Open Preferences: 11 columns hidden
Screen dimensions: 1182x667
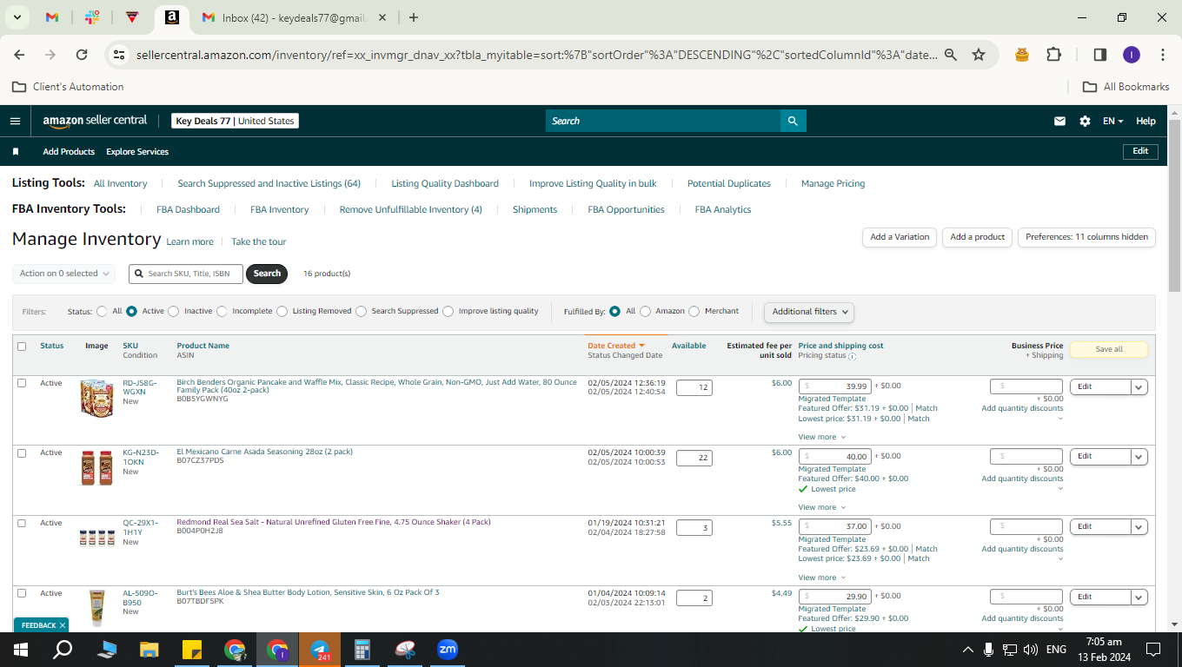(1086, 237)
